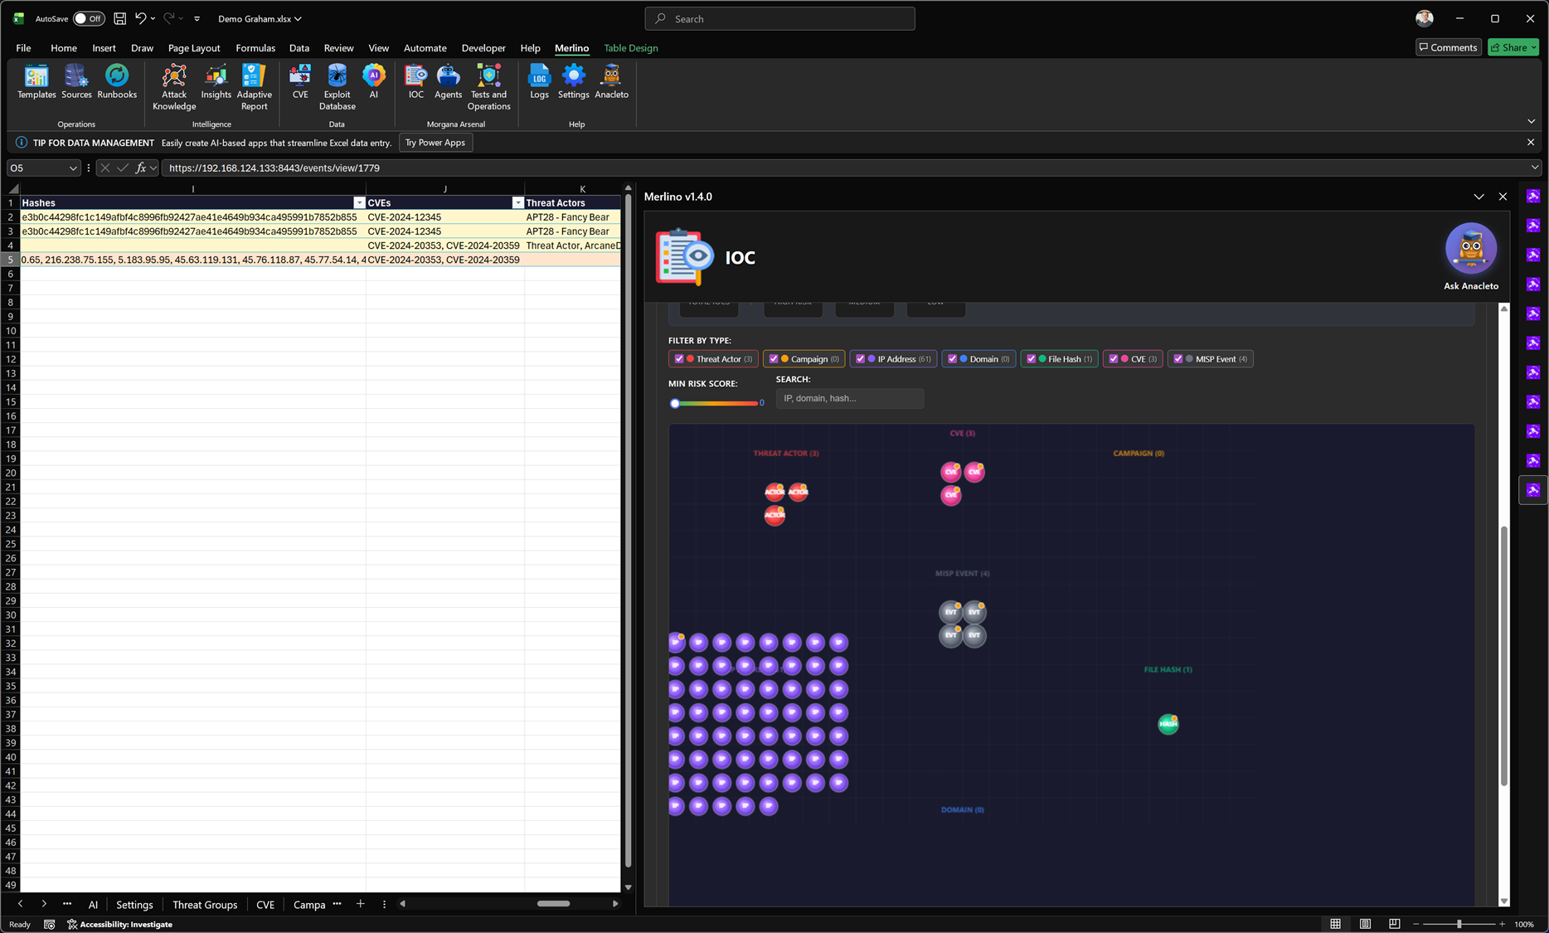Open the CVEs column filter dropdown
1549x933 pixels.
pos(517,203)
